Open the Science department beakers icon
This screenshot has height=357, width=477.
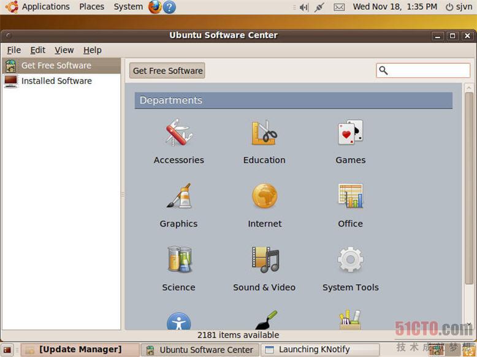coord(179,259)
